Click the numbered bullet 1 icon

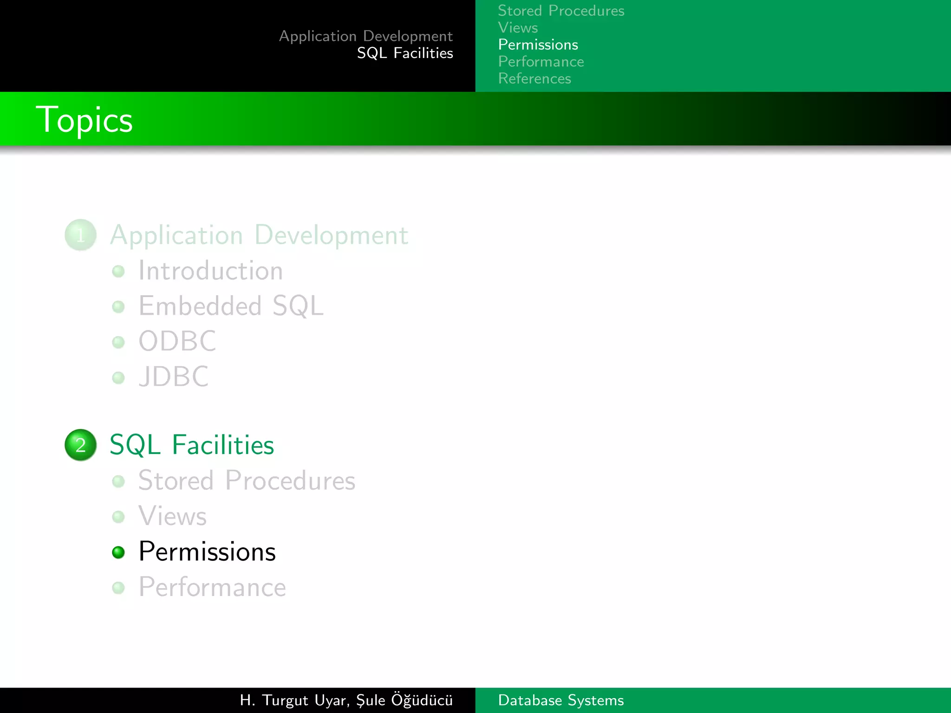click(x=80, y=235)
